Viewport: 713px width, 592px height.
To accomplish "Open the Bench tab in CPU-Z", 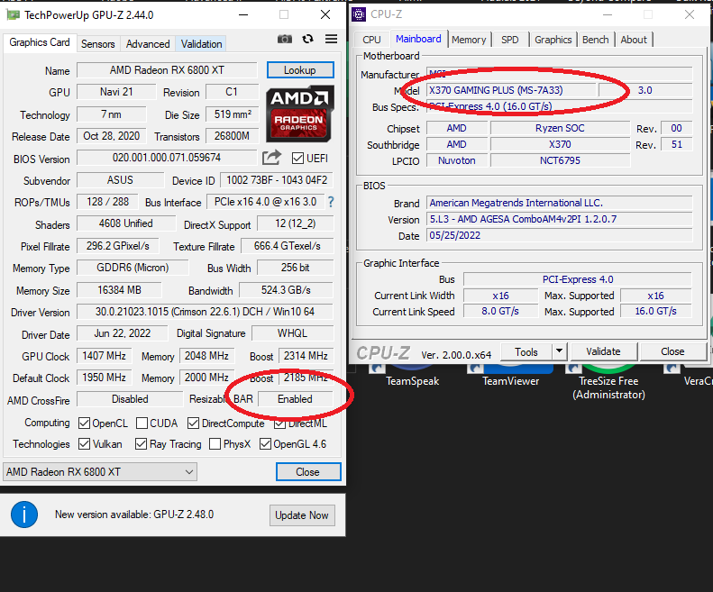I will tap(595, 40).
